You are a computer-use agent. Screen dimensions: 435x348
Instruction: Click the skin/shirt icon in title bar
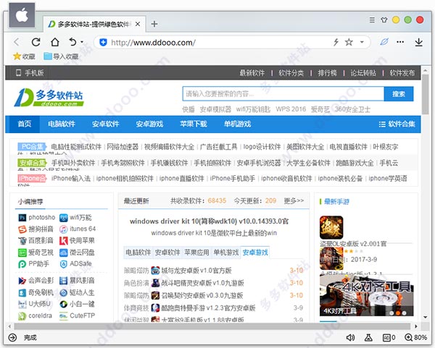pyautogui.click(x=384, y=20)
